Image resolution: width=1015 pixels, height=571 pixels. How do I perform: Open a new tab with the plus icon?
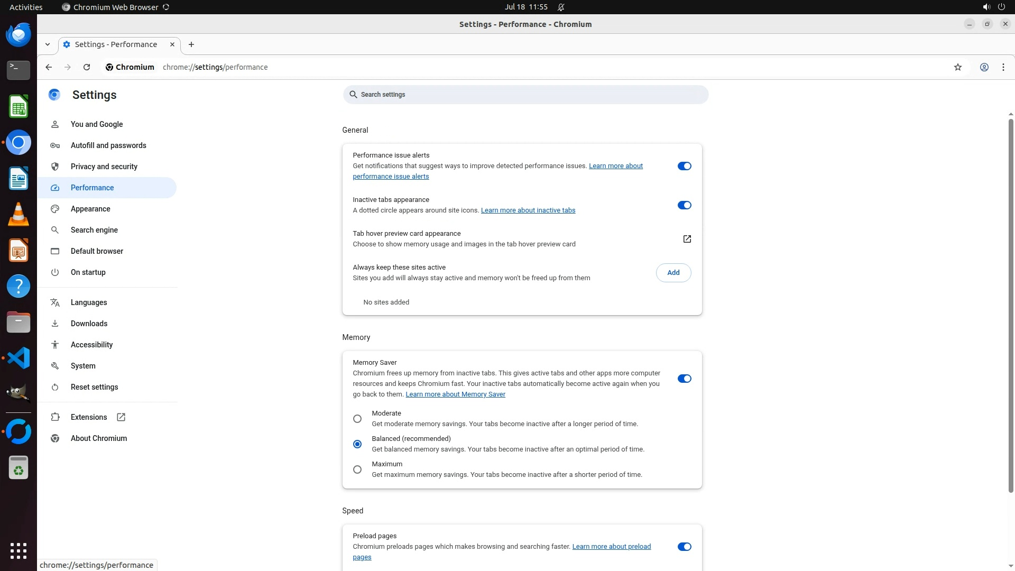[x=191, y=44]
